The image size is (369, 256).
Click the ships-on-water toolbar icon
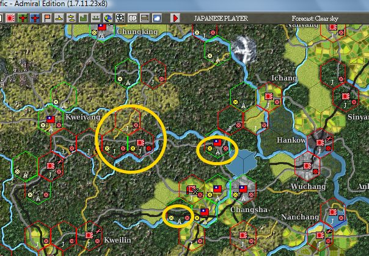[x=96, y=18]
